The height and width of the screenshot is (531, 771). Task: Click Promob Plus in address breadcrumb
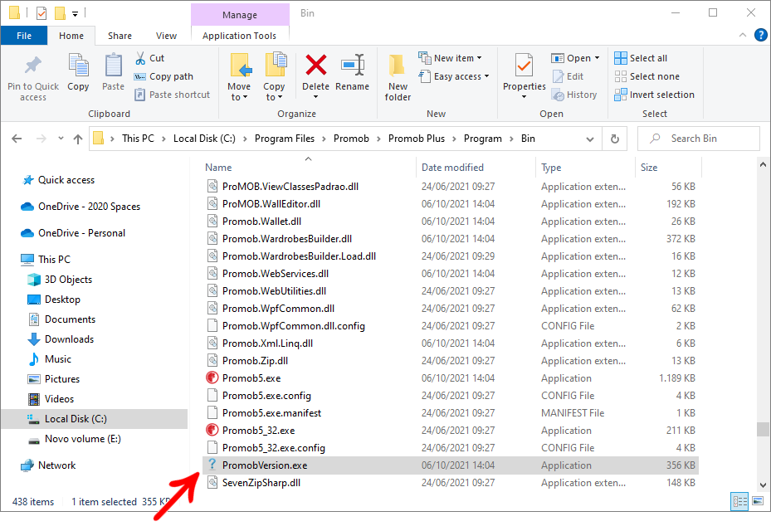point(417,139)
